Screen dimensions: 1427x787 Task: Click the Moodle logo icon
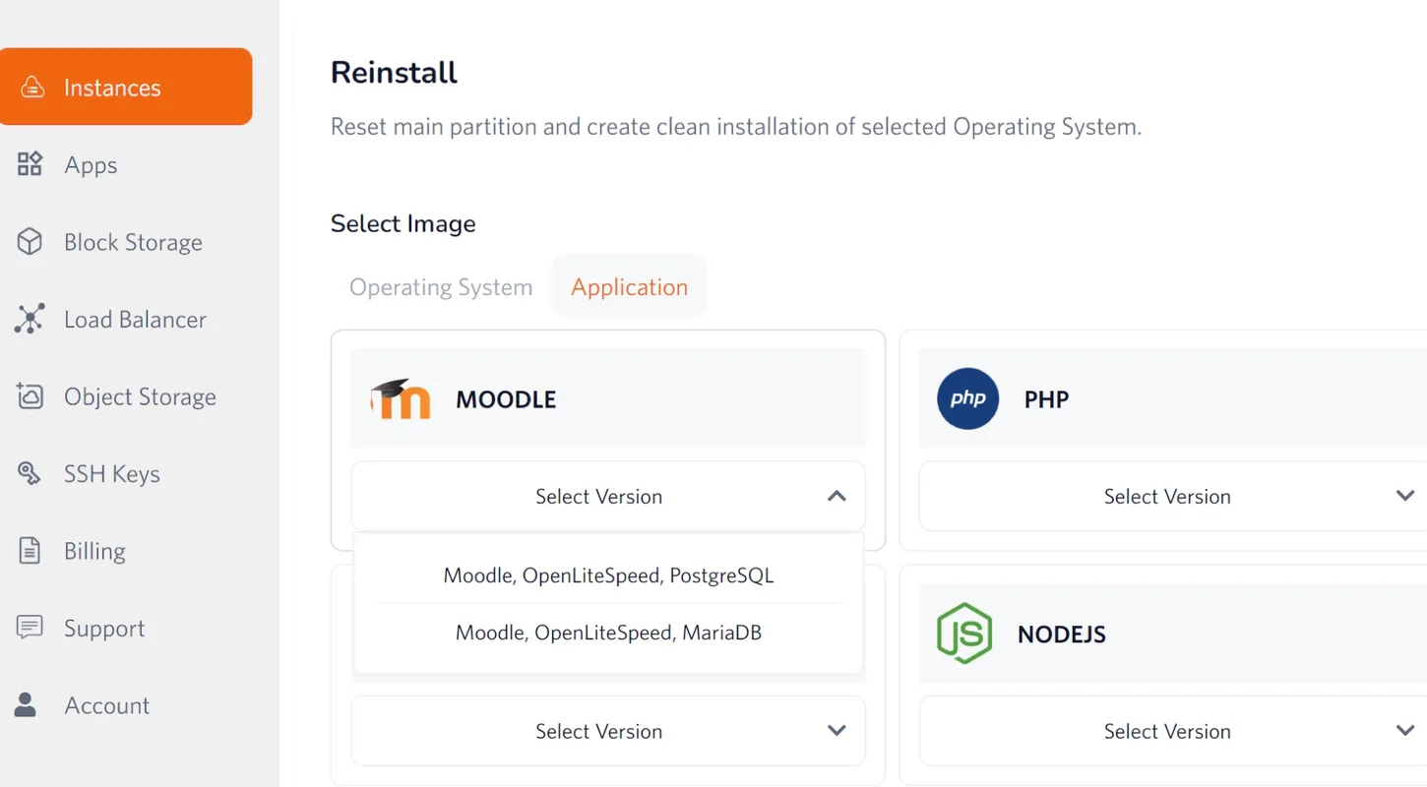click(x=401, y=398)
